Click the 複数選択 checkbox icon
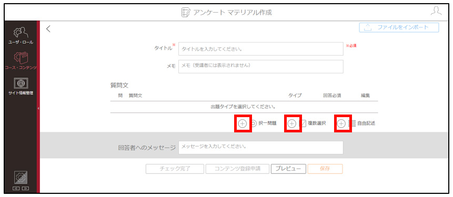Screen dimensions: 453x197 coord(303,123)
